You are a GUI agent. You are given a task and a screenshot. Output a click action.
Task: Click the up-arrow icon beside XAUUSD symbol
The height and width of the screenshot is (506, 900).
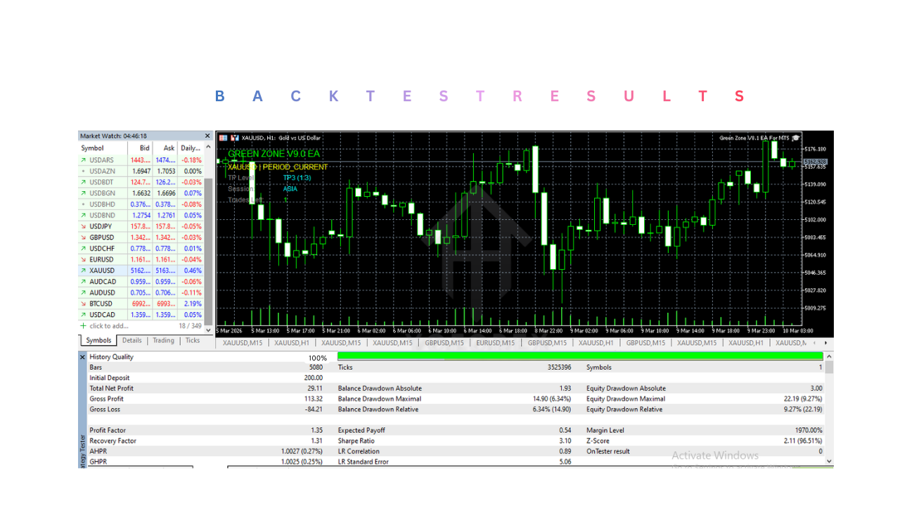[x=84, y=271]
